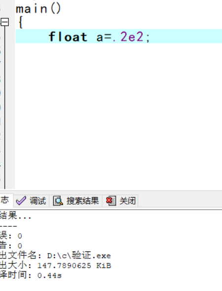Click the checkmark icon on the 调试 tab
The image size is (222, 291).
tap(21, 201)
